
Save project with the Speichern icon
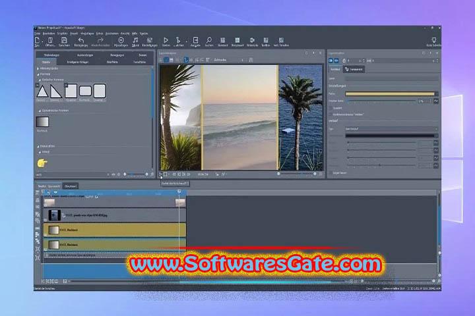click(x=64, y=41)
